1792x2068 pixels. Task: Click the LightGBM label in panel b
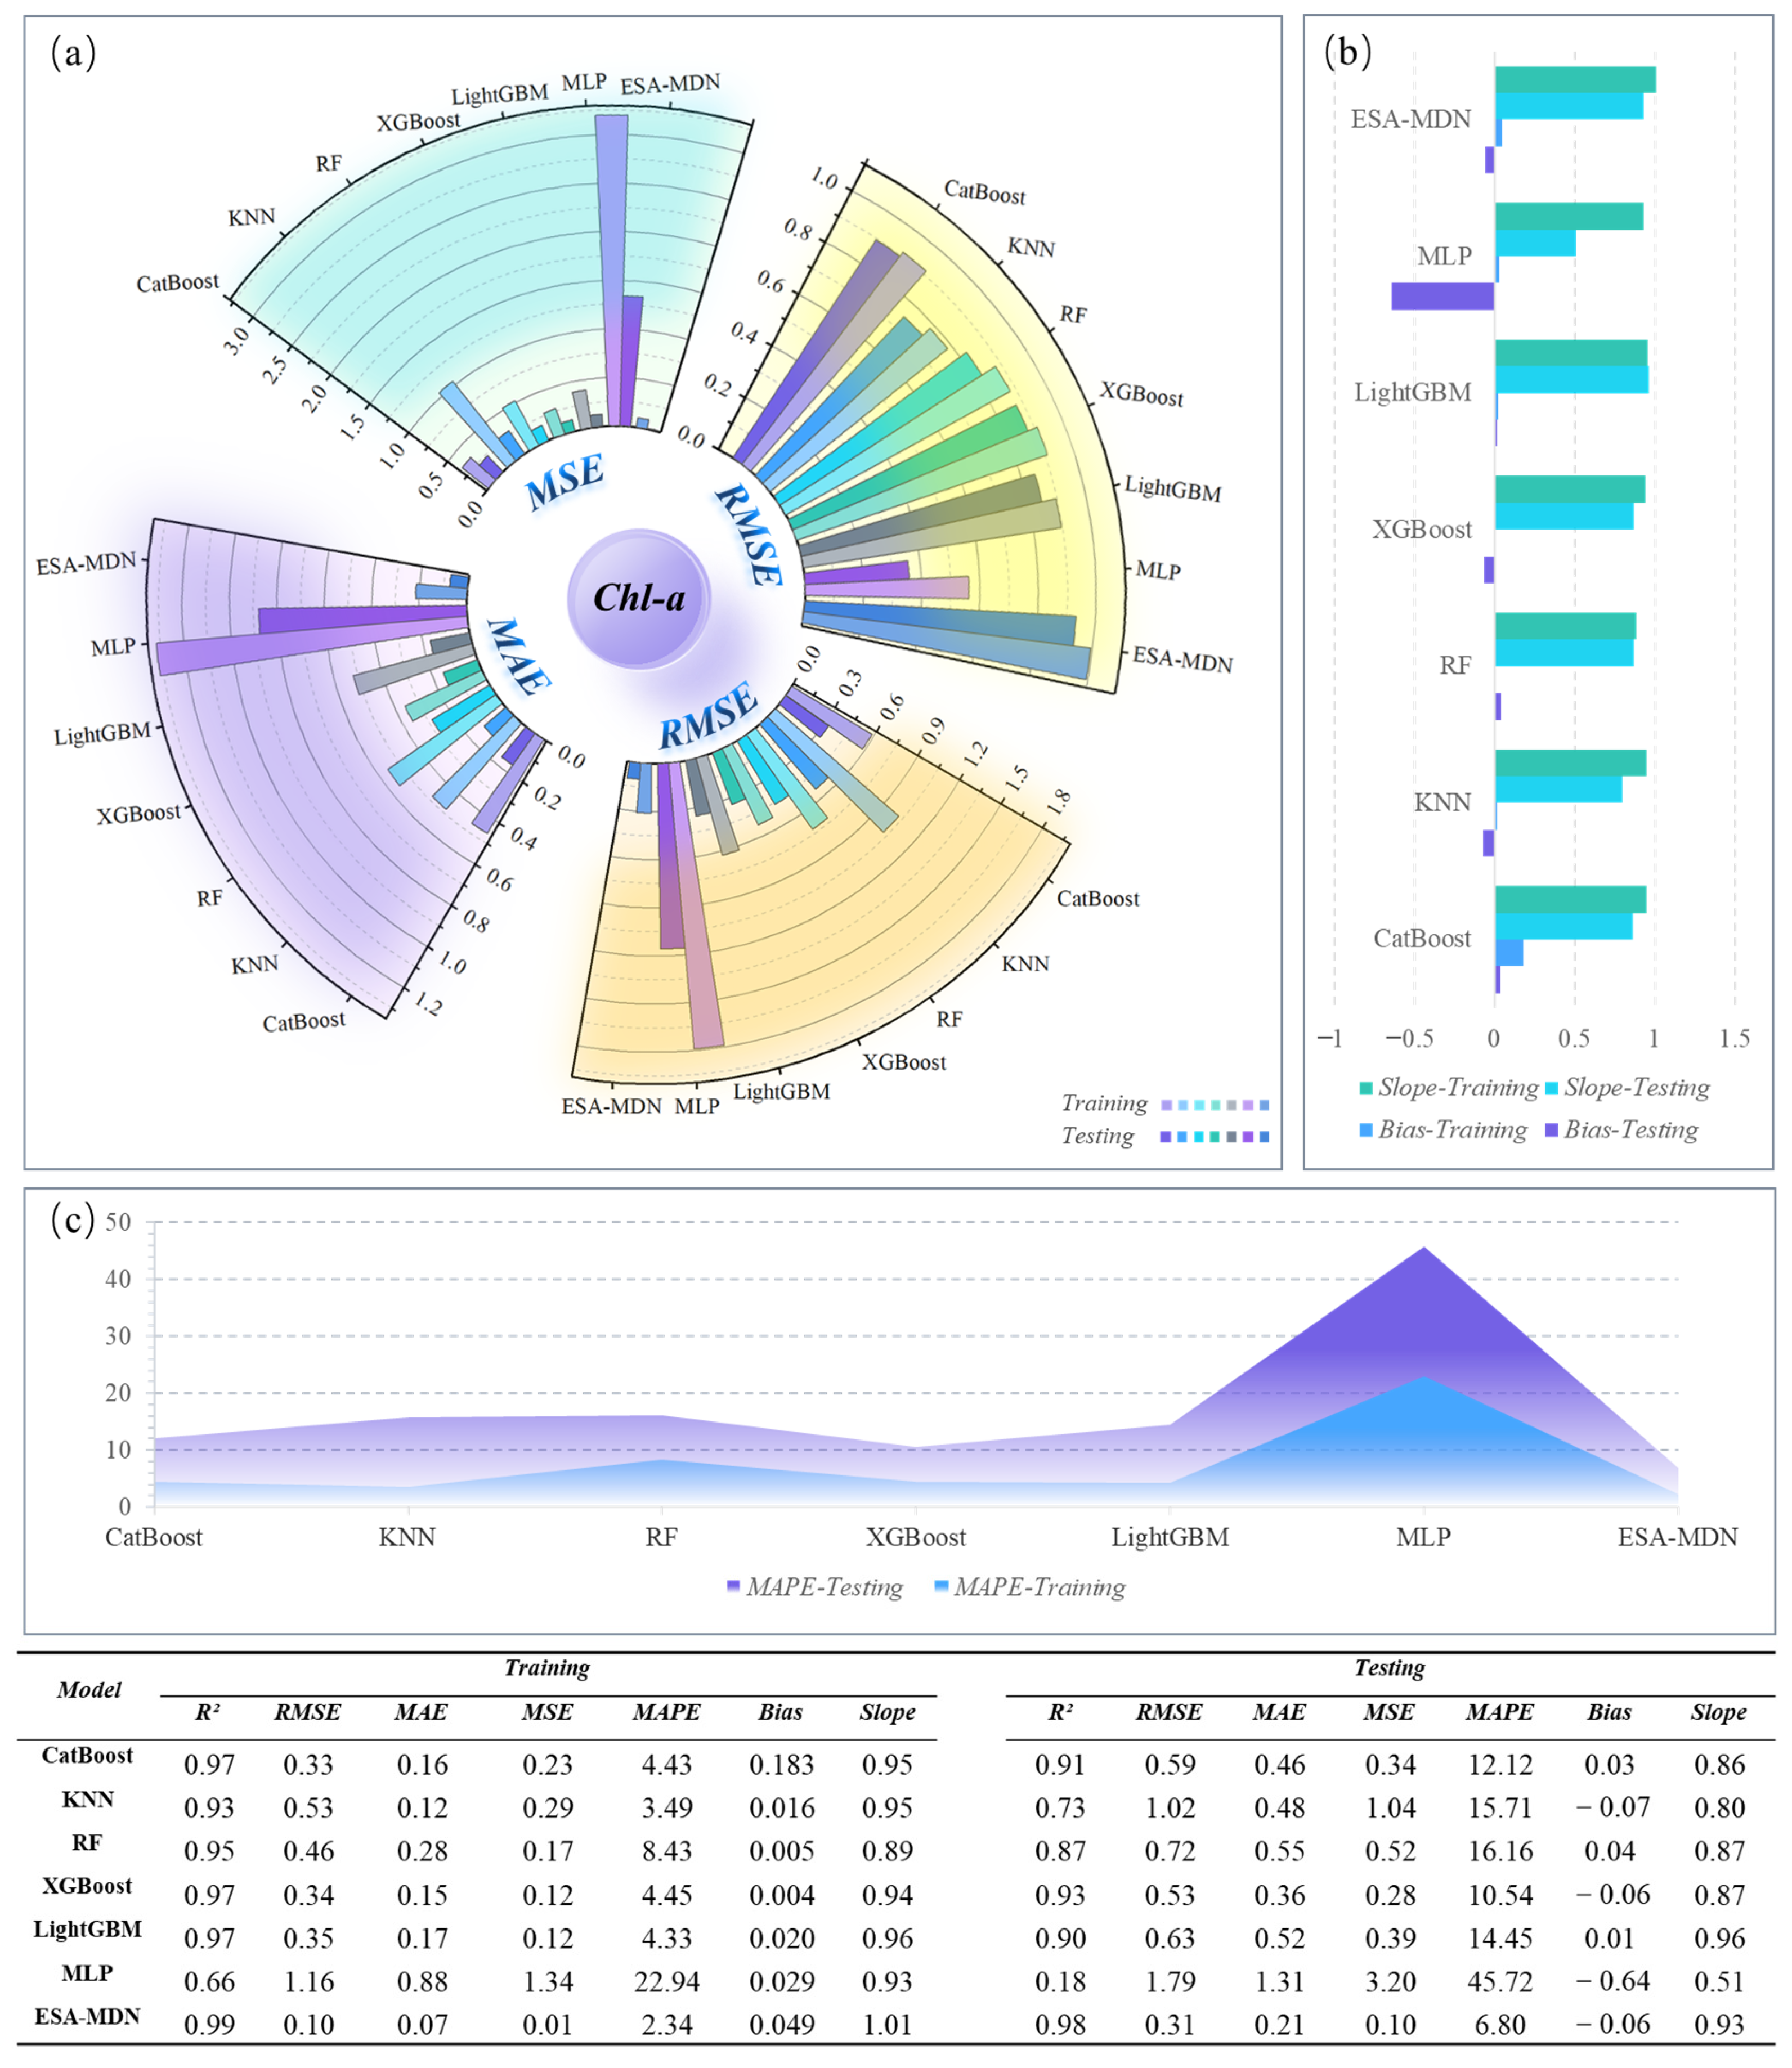[x=1412, y=392]
